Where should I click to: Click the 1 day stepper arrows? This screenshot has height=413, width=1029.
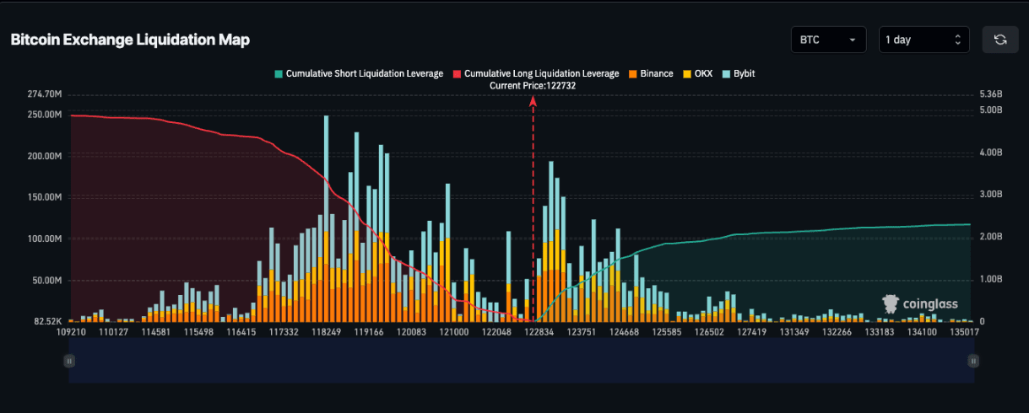point(957,40)
